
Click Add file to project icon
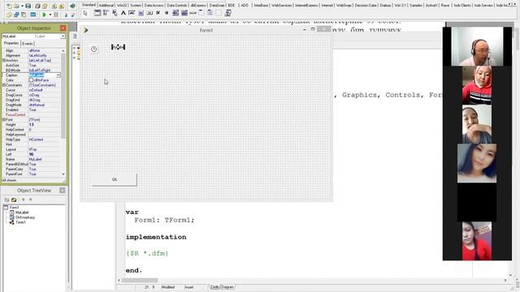(x=54, y=6)
